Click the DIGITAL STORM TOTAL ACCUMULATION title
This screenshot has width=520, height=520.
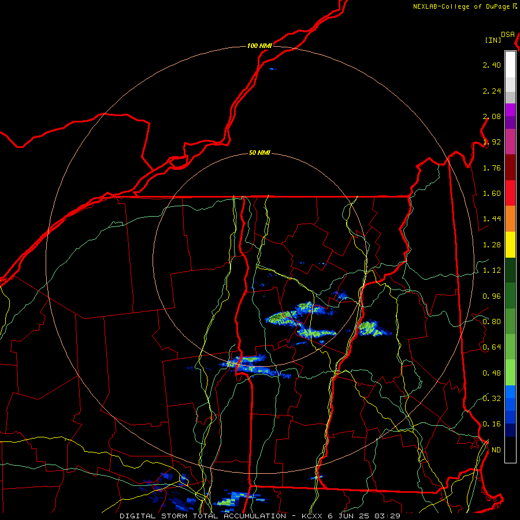tap(203, 516)
